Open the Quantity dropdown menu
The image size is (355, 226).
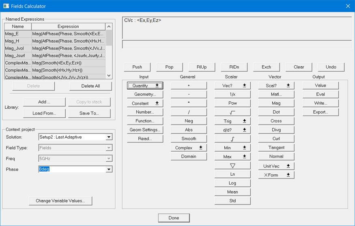pos(145,86)
